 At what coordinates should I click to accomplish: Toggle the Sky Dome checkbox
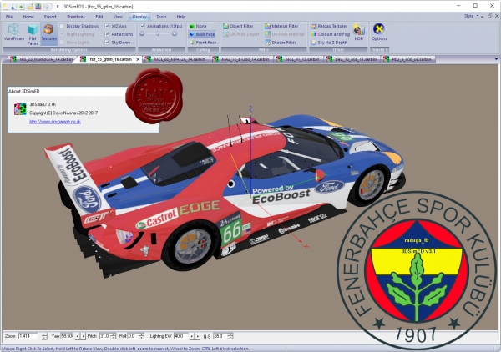108,43
